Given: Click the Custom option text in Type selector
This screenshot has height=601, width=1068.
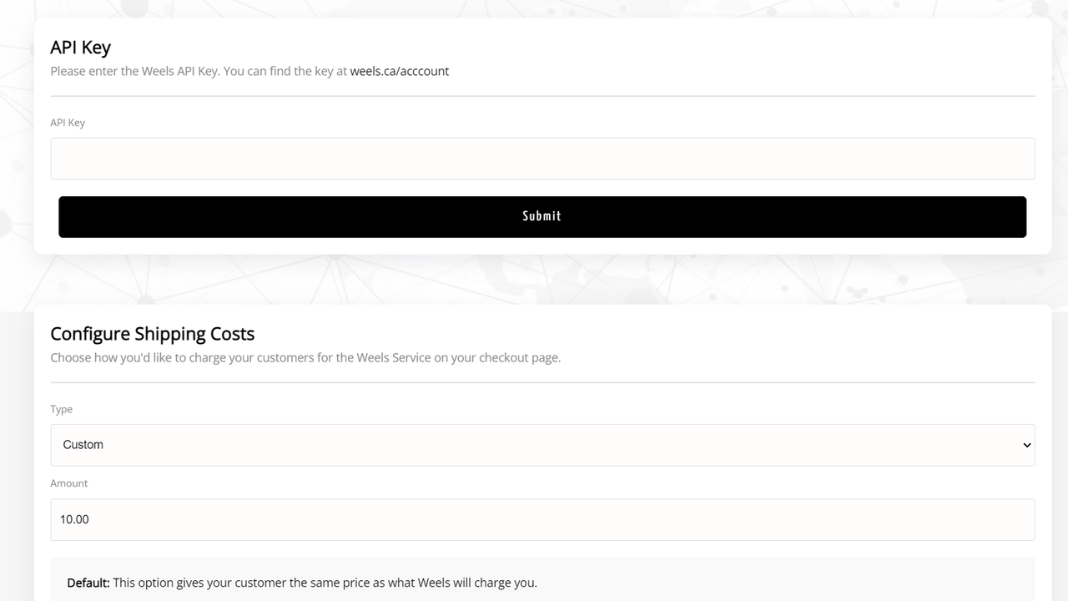Looking at the screenshot, I should click(83, 444).
